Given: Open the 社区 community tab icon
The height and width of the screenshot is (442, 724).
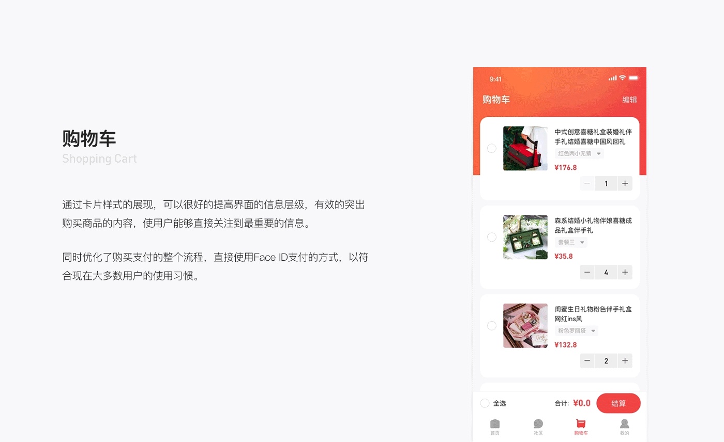Looking at the screenshot, I should point(538,424).
